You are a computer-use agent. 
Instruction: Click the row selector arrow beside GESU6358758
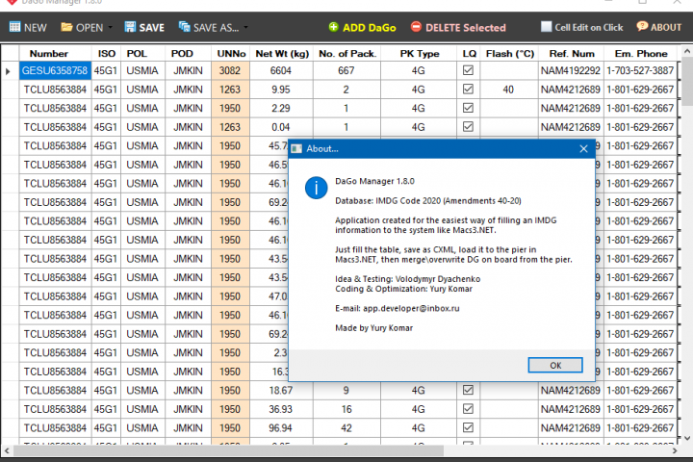pos(8,70)
